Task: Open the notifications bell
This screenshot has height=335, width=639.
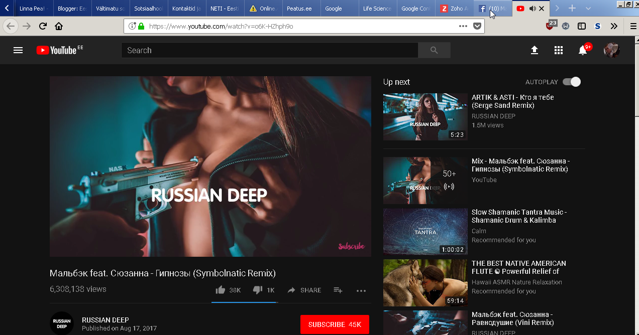Action: coord(583,50)
